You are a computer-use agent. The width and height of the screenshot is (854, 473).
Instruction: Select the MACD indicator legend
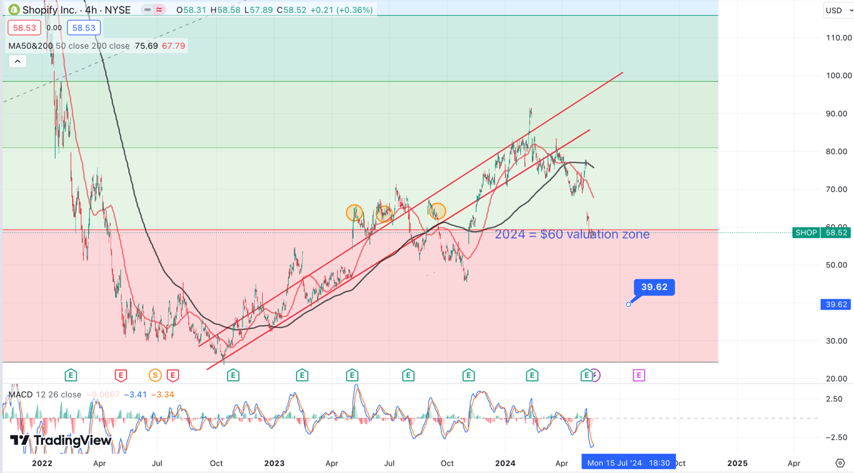click(x=44, y=394)
